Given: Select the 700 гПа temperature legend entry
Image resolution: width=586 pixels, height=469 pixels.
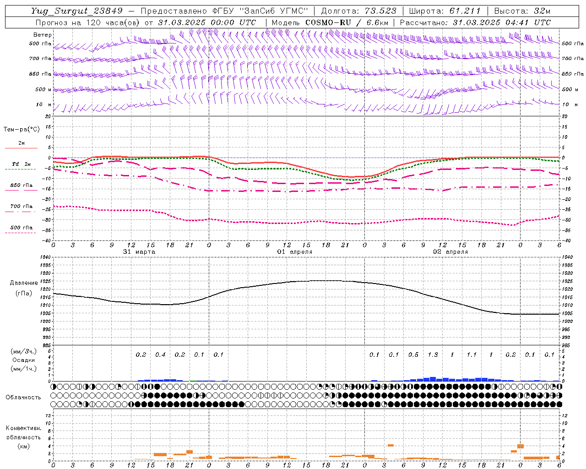Looking at the screenshot, I should click(x=22, y=206).
